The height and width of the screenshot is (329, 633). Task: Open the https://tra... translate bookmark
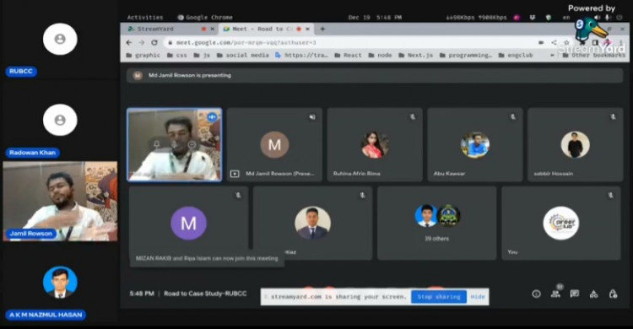301,56
